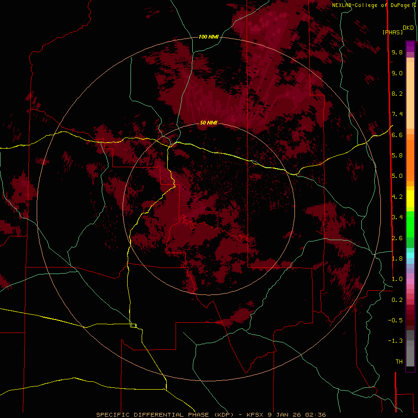Click the 4.2 value on the color scale
Viewport: 418px width, 418px height.
point(397,197)
